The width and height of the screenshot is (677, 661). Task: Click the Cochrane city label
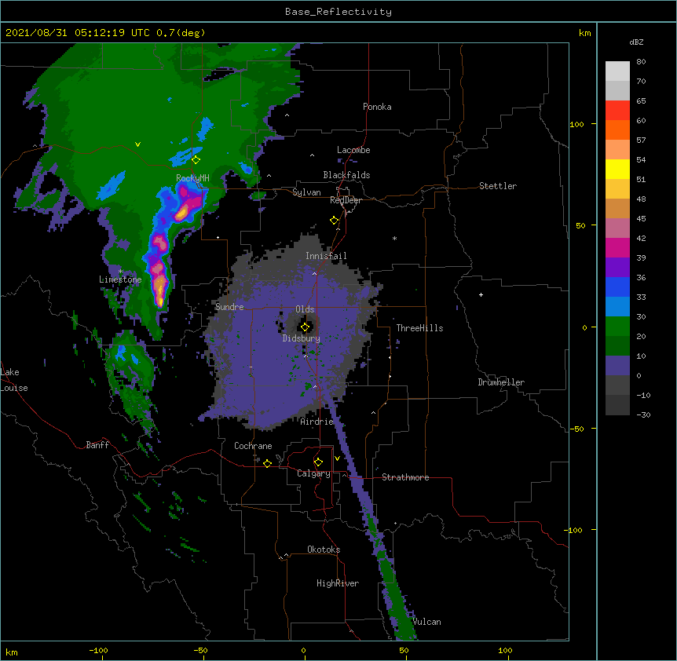click(x=253, y=446)
